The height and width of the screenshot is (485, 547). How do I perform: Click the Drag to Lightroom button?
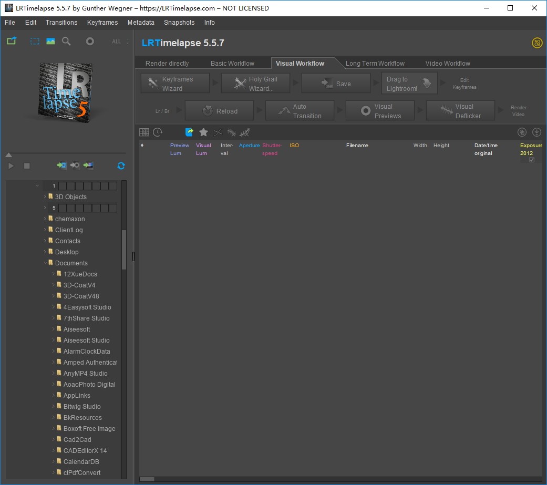(x=409, y=84)
